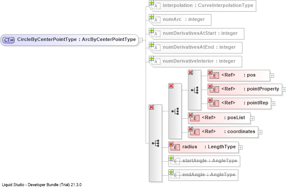Select the : pos element label
286x187 pixels.
[x=249, y=75]
